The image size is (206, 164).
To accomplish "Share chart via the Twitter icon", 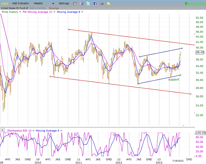I will 88,4.
